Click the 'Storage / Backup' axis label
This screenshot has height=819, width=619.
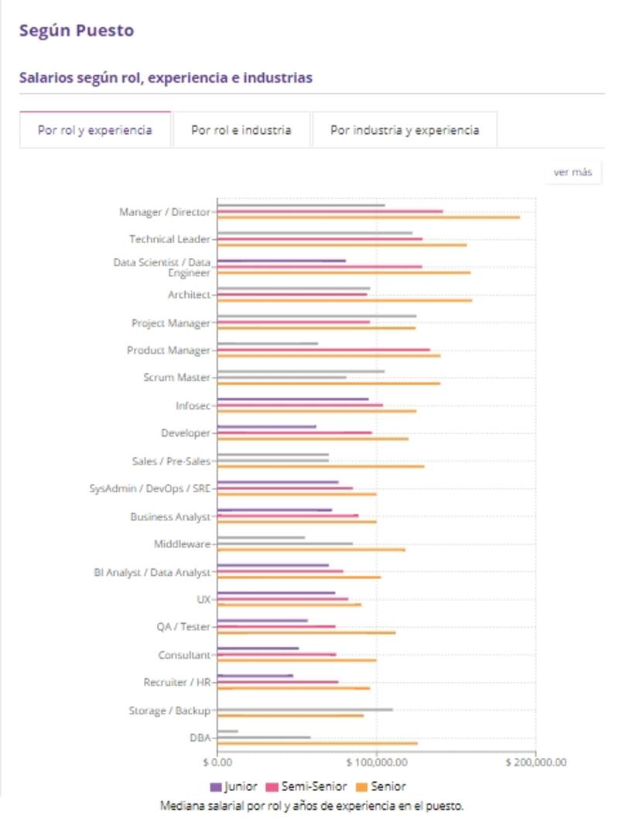coord(169,711)
